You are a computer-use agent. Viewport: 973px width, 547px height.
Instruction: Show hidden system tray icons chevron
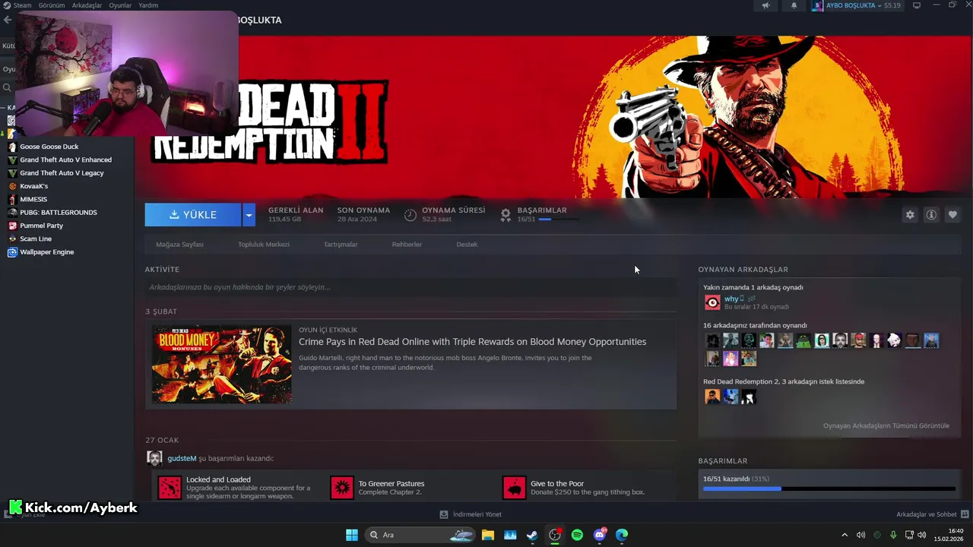[844, 535]
